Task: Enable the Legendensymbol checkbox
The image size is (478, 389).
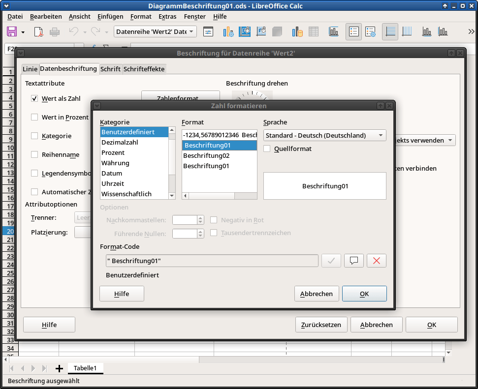Action: (34, 173)
